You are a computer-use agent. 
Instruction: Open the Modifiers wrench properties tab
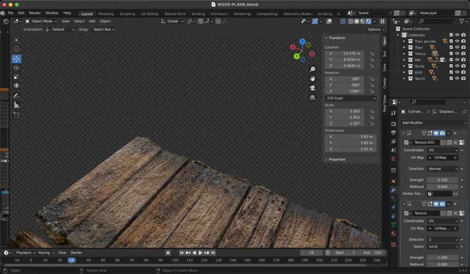click(x=394, y=189)
